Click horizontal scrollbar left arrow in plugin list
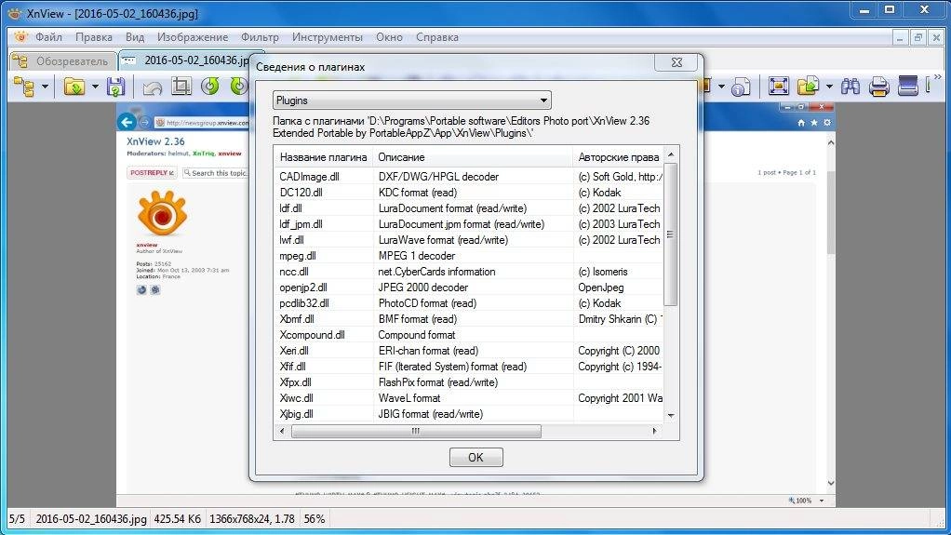Viewport: 951px width, 535px height. [281, 432]
